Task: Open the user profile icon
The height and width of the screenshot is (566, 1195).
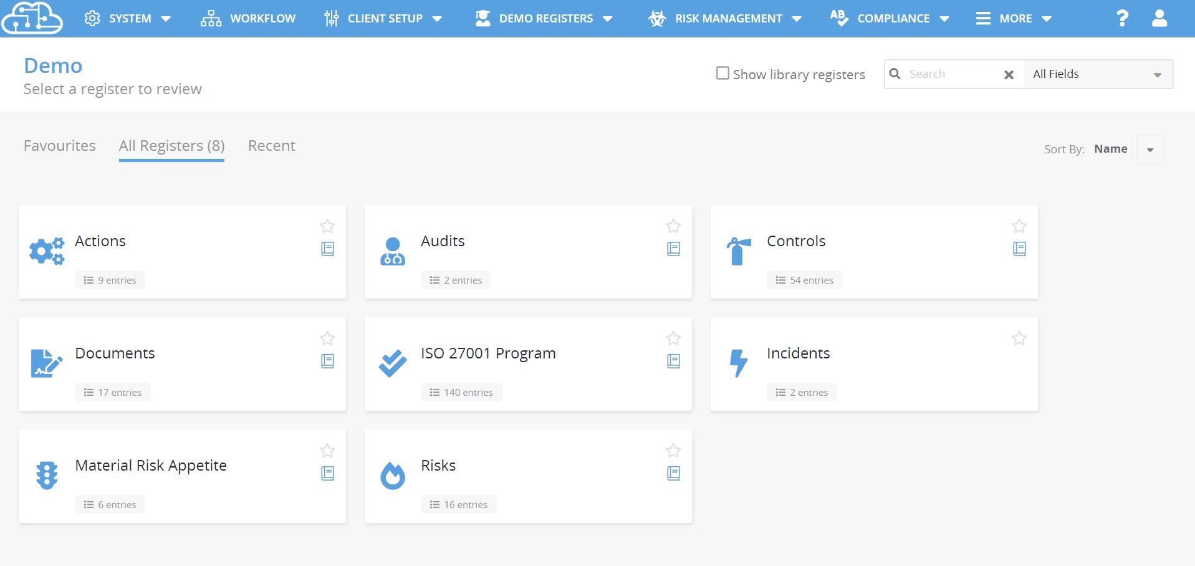Action: click(1159, 18)
